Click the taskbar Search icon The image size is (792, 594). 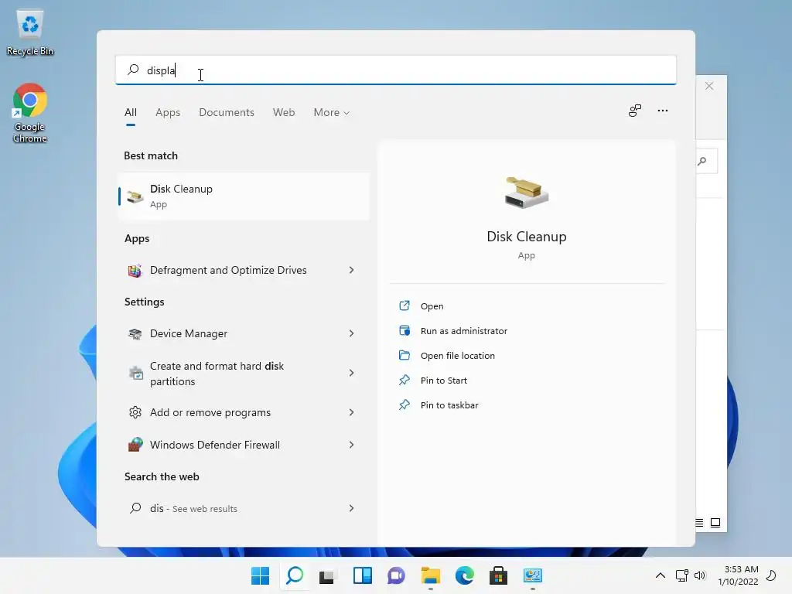tap(295, 575)
